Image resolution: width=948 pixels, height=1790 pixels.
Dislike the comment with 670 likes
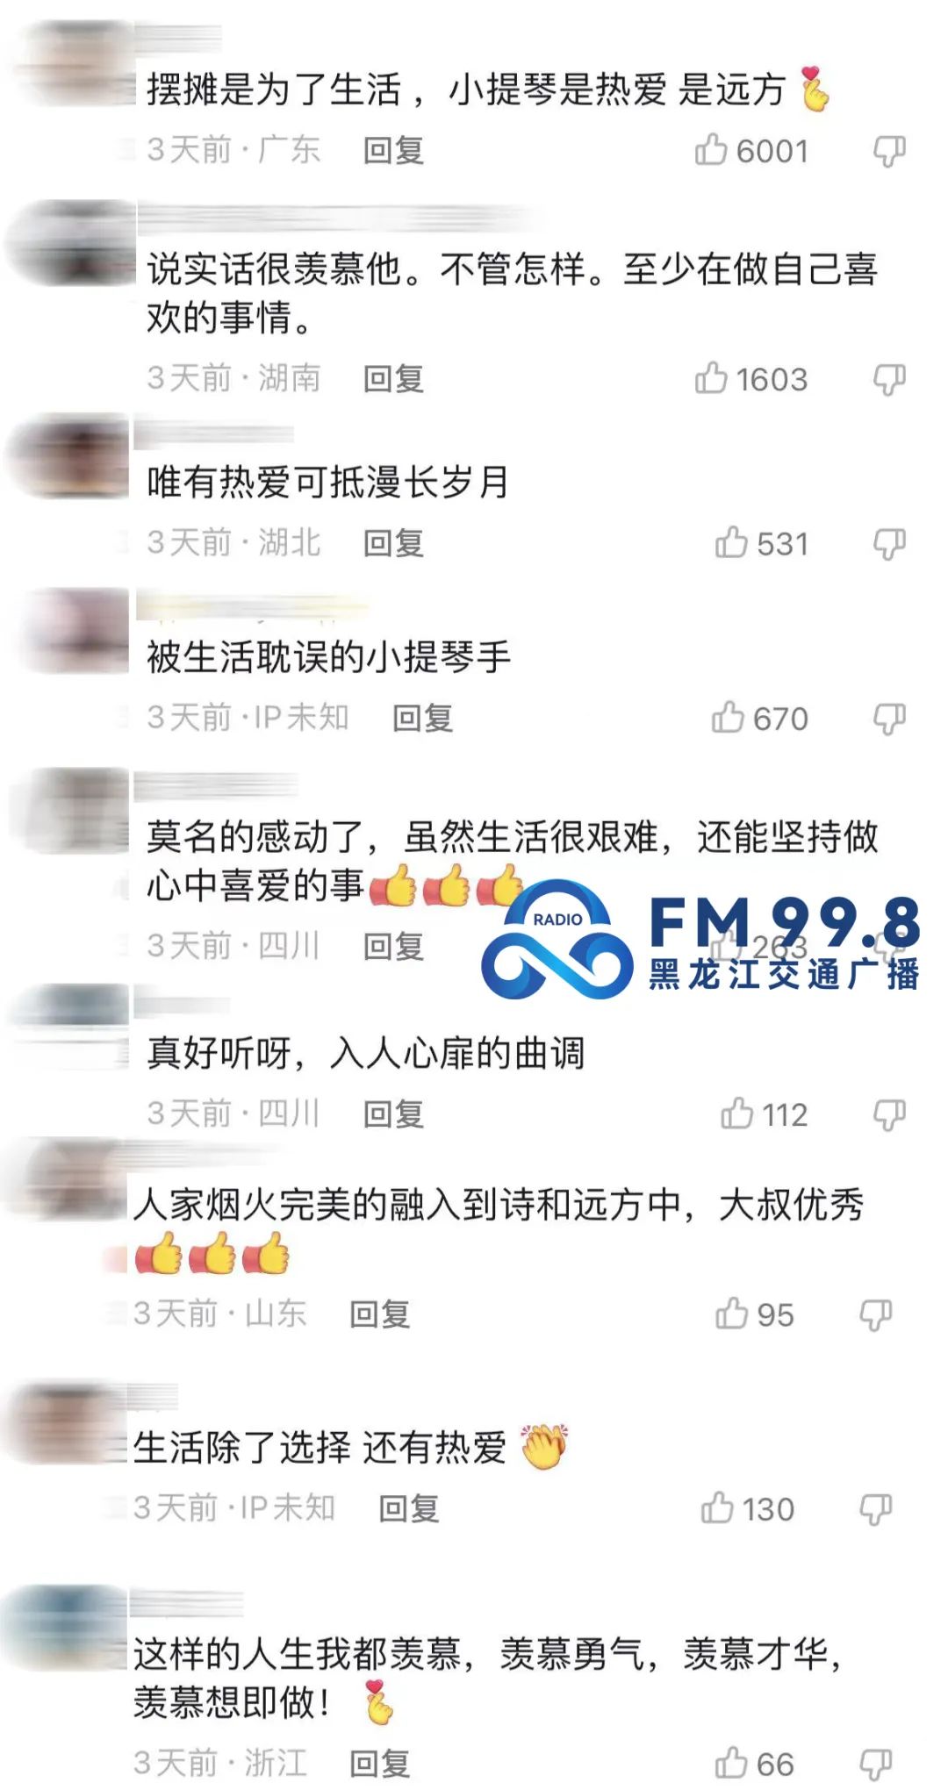(889, 719)
